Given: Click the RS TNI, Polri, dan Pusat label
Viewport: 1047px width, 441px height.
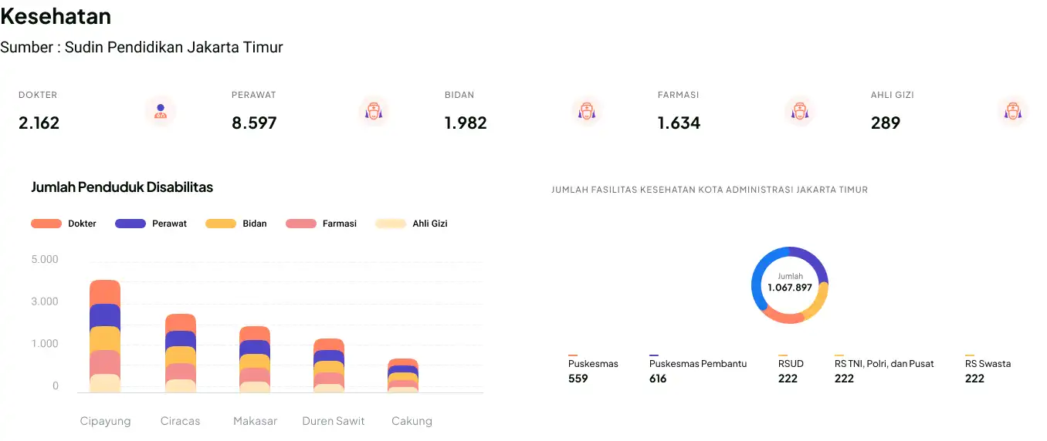Looking at the screenshot, I should 884,364.
